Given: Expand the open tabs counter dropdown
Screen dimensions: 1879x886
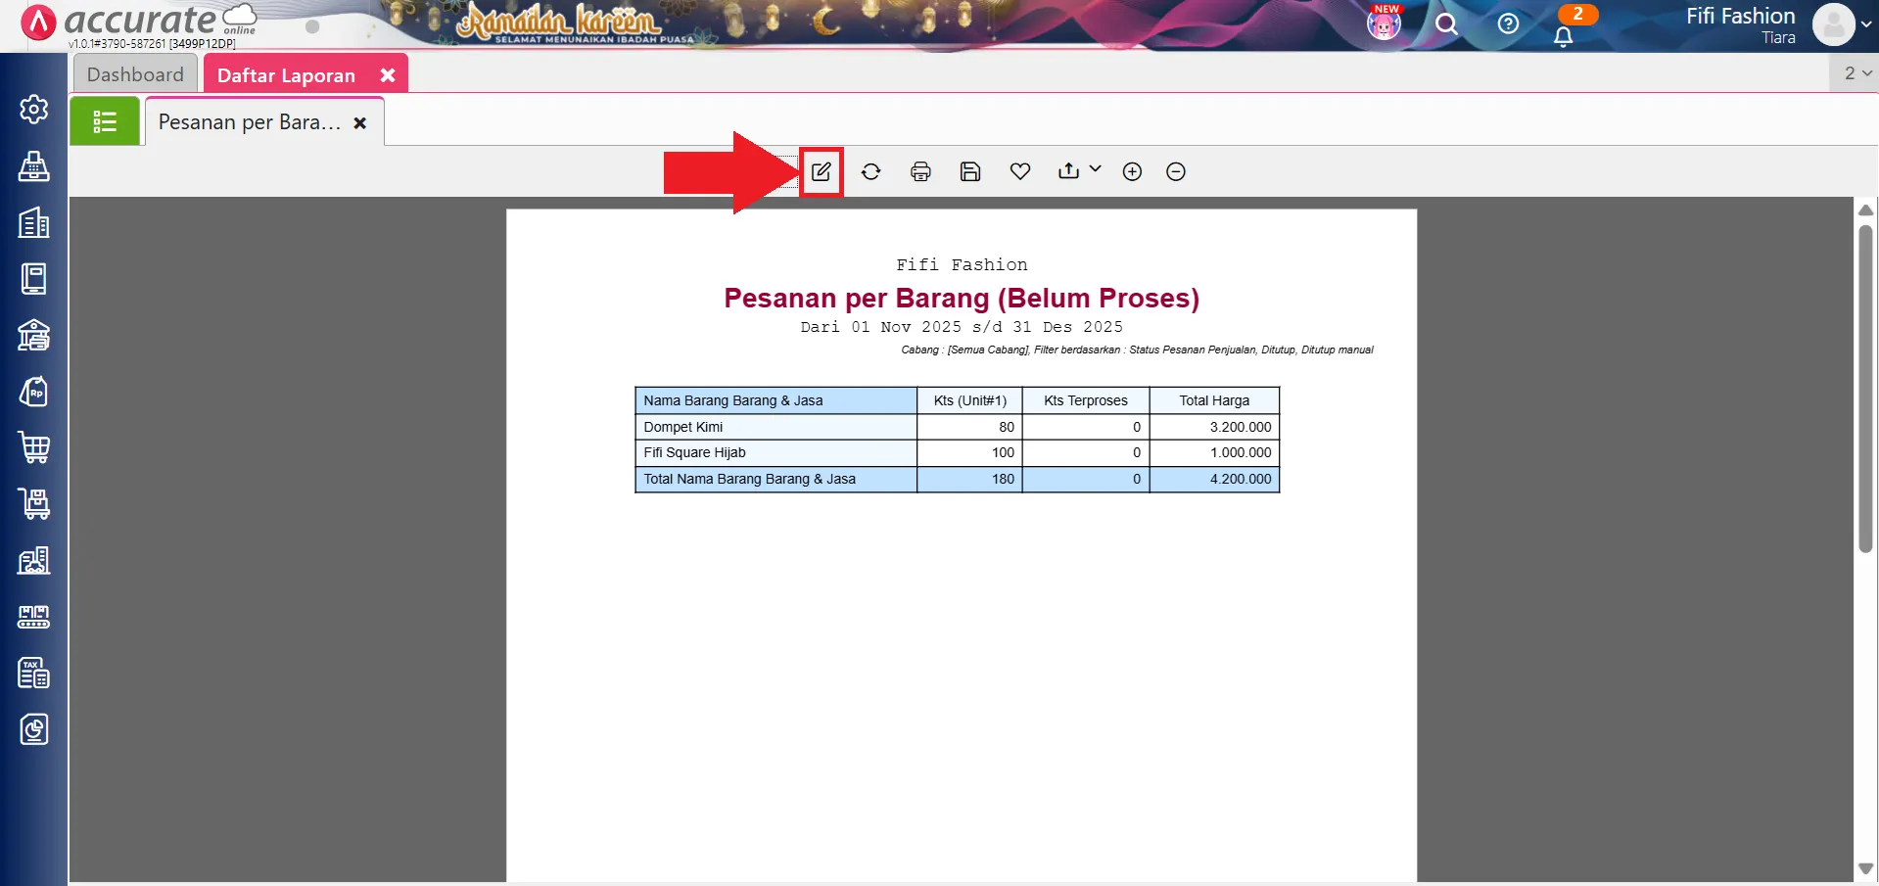Looking at the screenshot, I should (x=1856, y=73).
